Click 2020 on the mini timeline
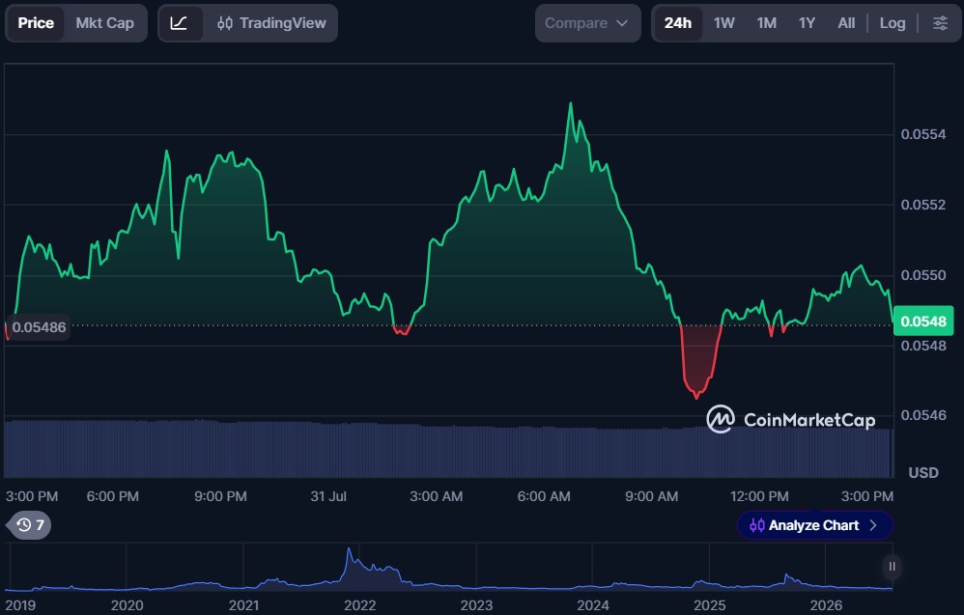This screenshot has height=615, width=964. tap(128, 605)
